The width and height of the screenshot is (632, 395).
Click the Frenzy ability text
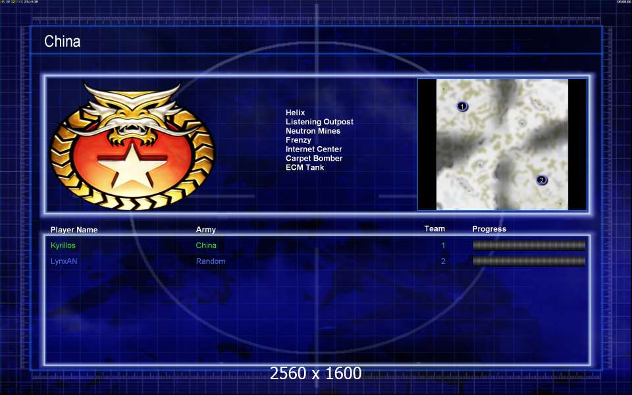tap(298, 140)
